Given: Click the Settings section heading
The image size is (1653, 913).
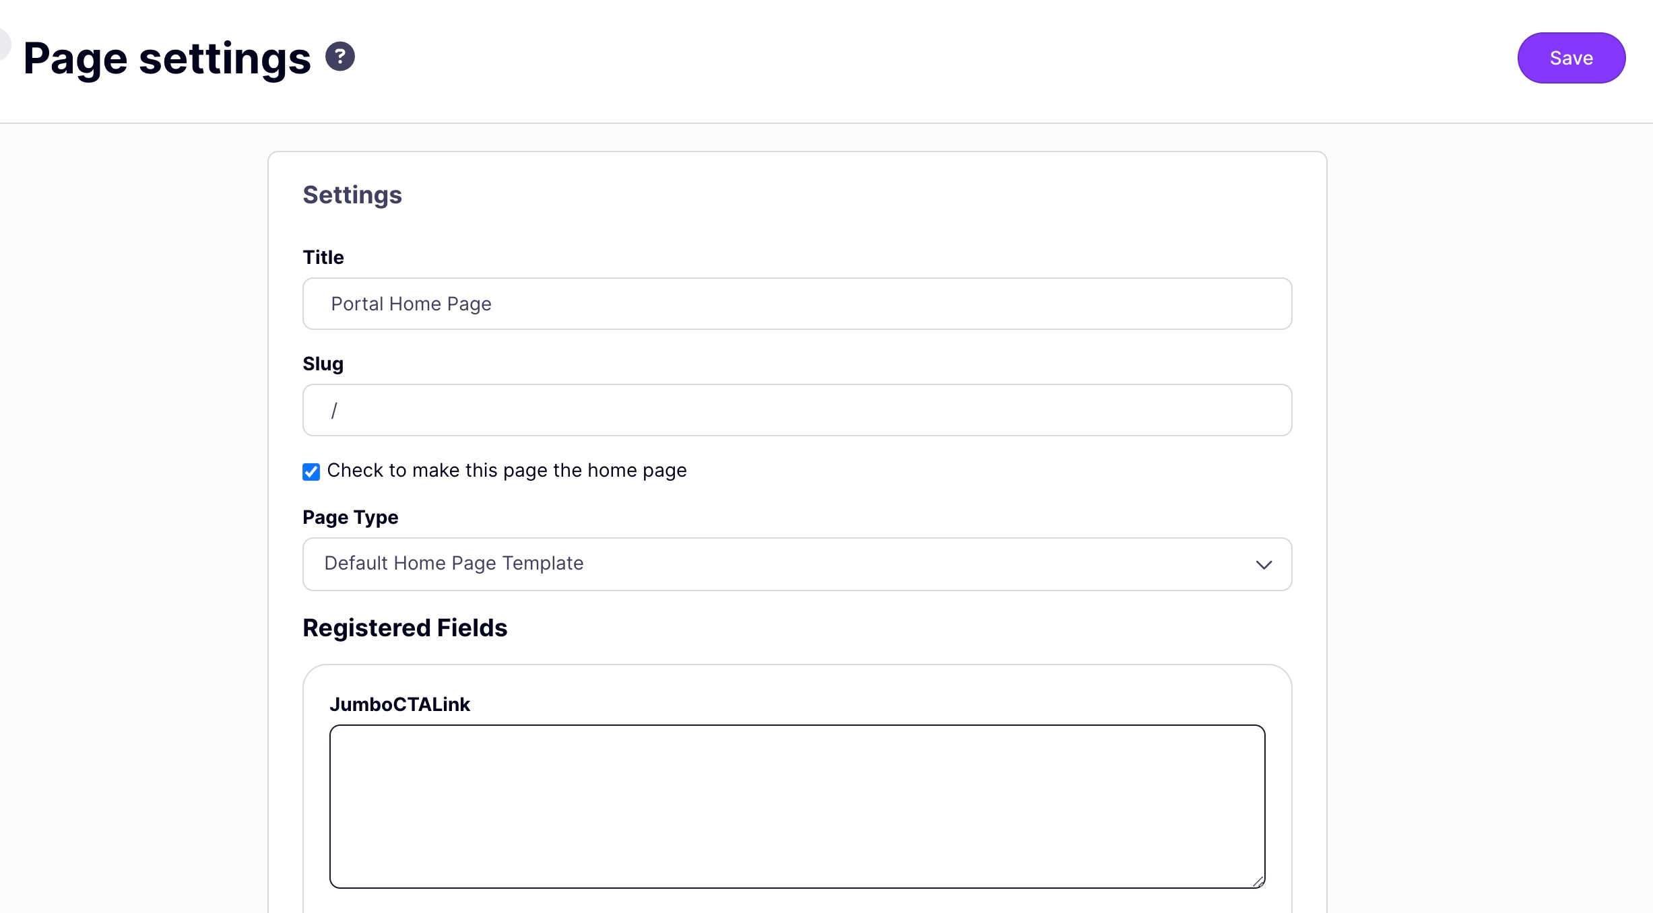Looking at the screenshot, I should point(352,195).
